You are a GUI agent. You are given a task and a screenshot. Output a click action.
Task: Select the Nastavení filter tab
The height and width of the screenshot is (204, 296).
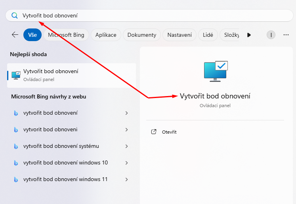[180, 35]
